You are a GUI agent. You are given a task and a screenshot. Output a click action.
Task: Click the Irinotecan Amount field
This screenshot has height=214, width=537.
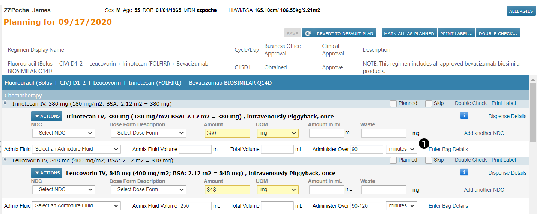click(x=227, y=133)
